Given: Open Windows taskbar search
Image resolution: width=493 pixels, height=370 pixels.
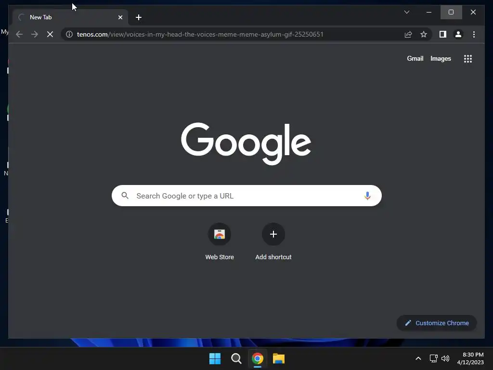Looking at the screenshot, I should click(x=236, y=358).
